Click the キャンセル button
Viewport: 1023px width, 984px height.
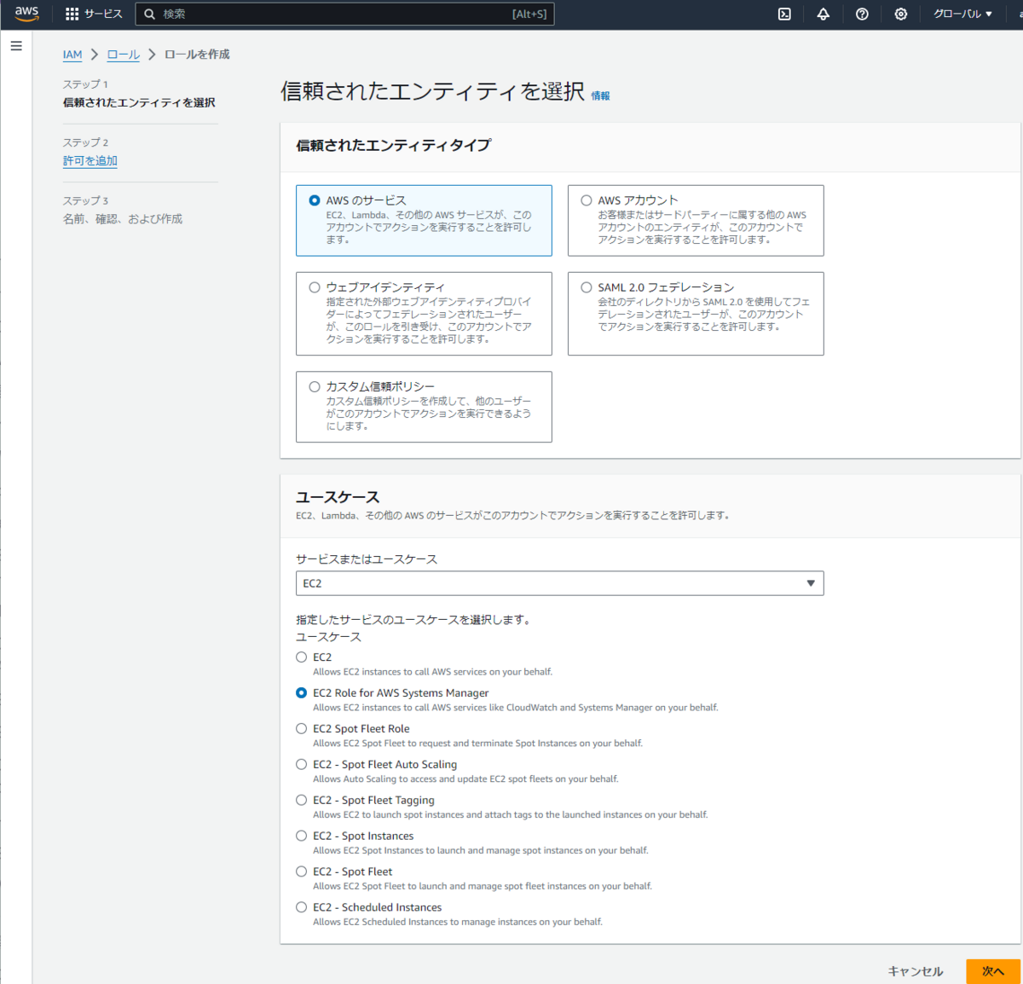[916, 971]
